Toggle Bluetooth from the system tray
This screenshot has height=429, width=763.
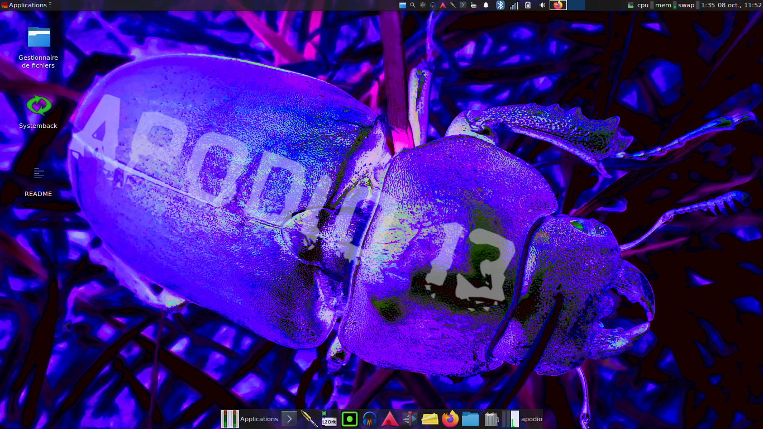coord(500,5)
